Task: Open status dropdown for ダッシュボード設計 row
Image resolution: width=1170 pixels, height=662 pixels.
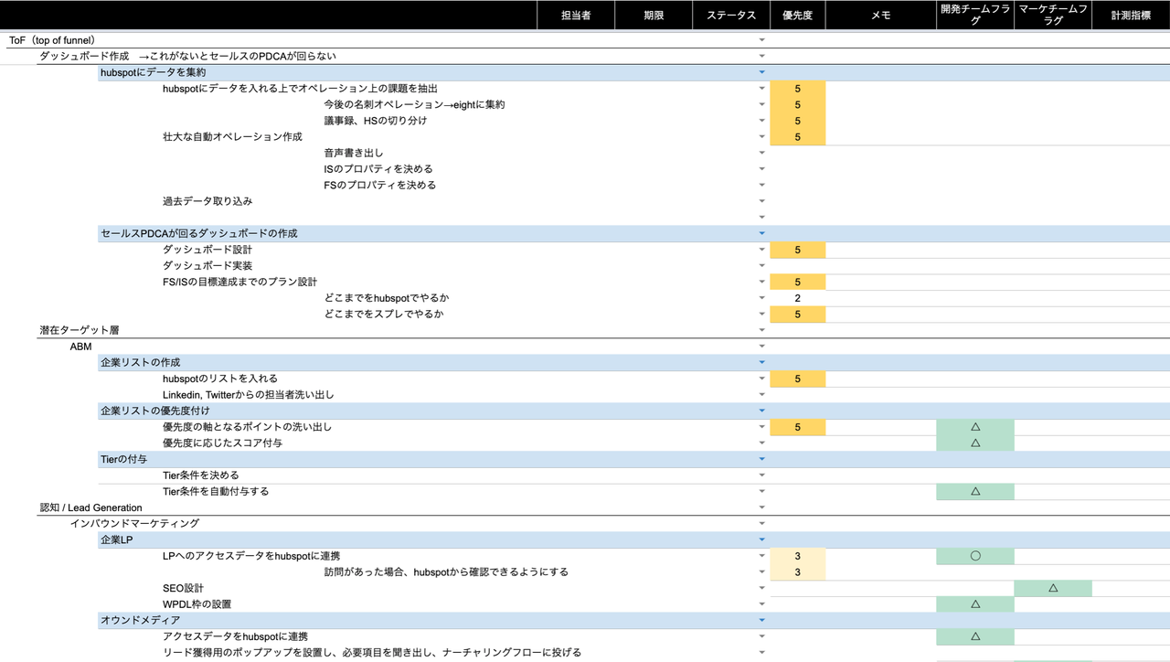Action: 761,250
